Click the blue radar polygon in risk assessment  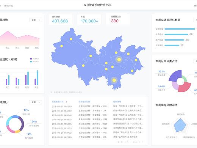click(180, 126)
